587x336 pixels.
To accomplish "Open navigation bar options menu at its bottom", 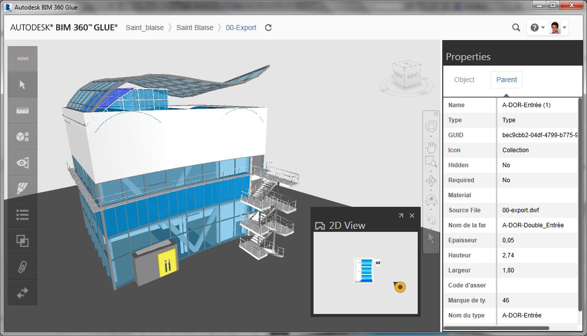I will (436, 250).
